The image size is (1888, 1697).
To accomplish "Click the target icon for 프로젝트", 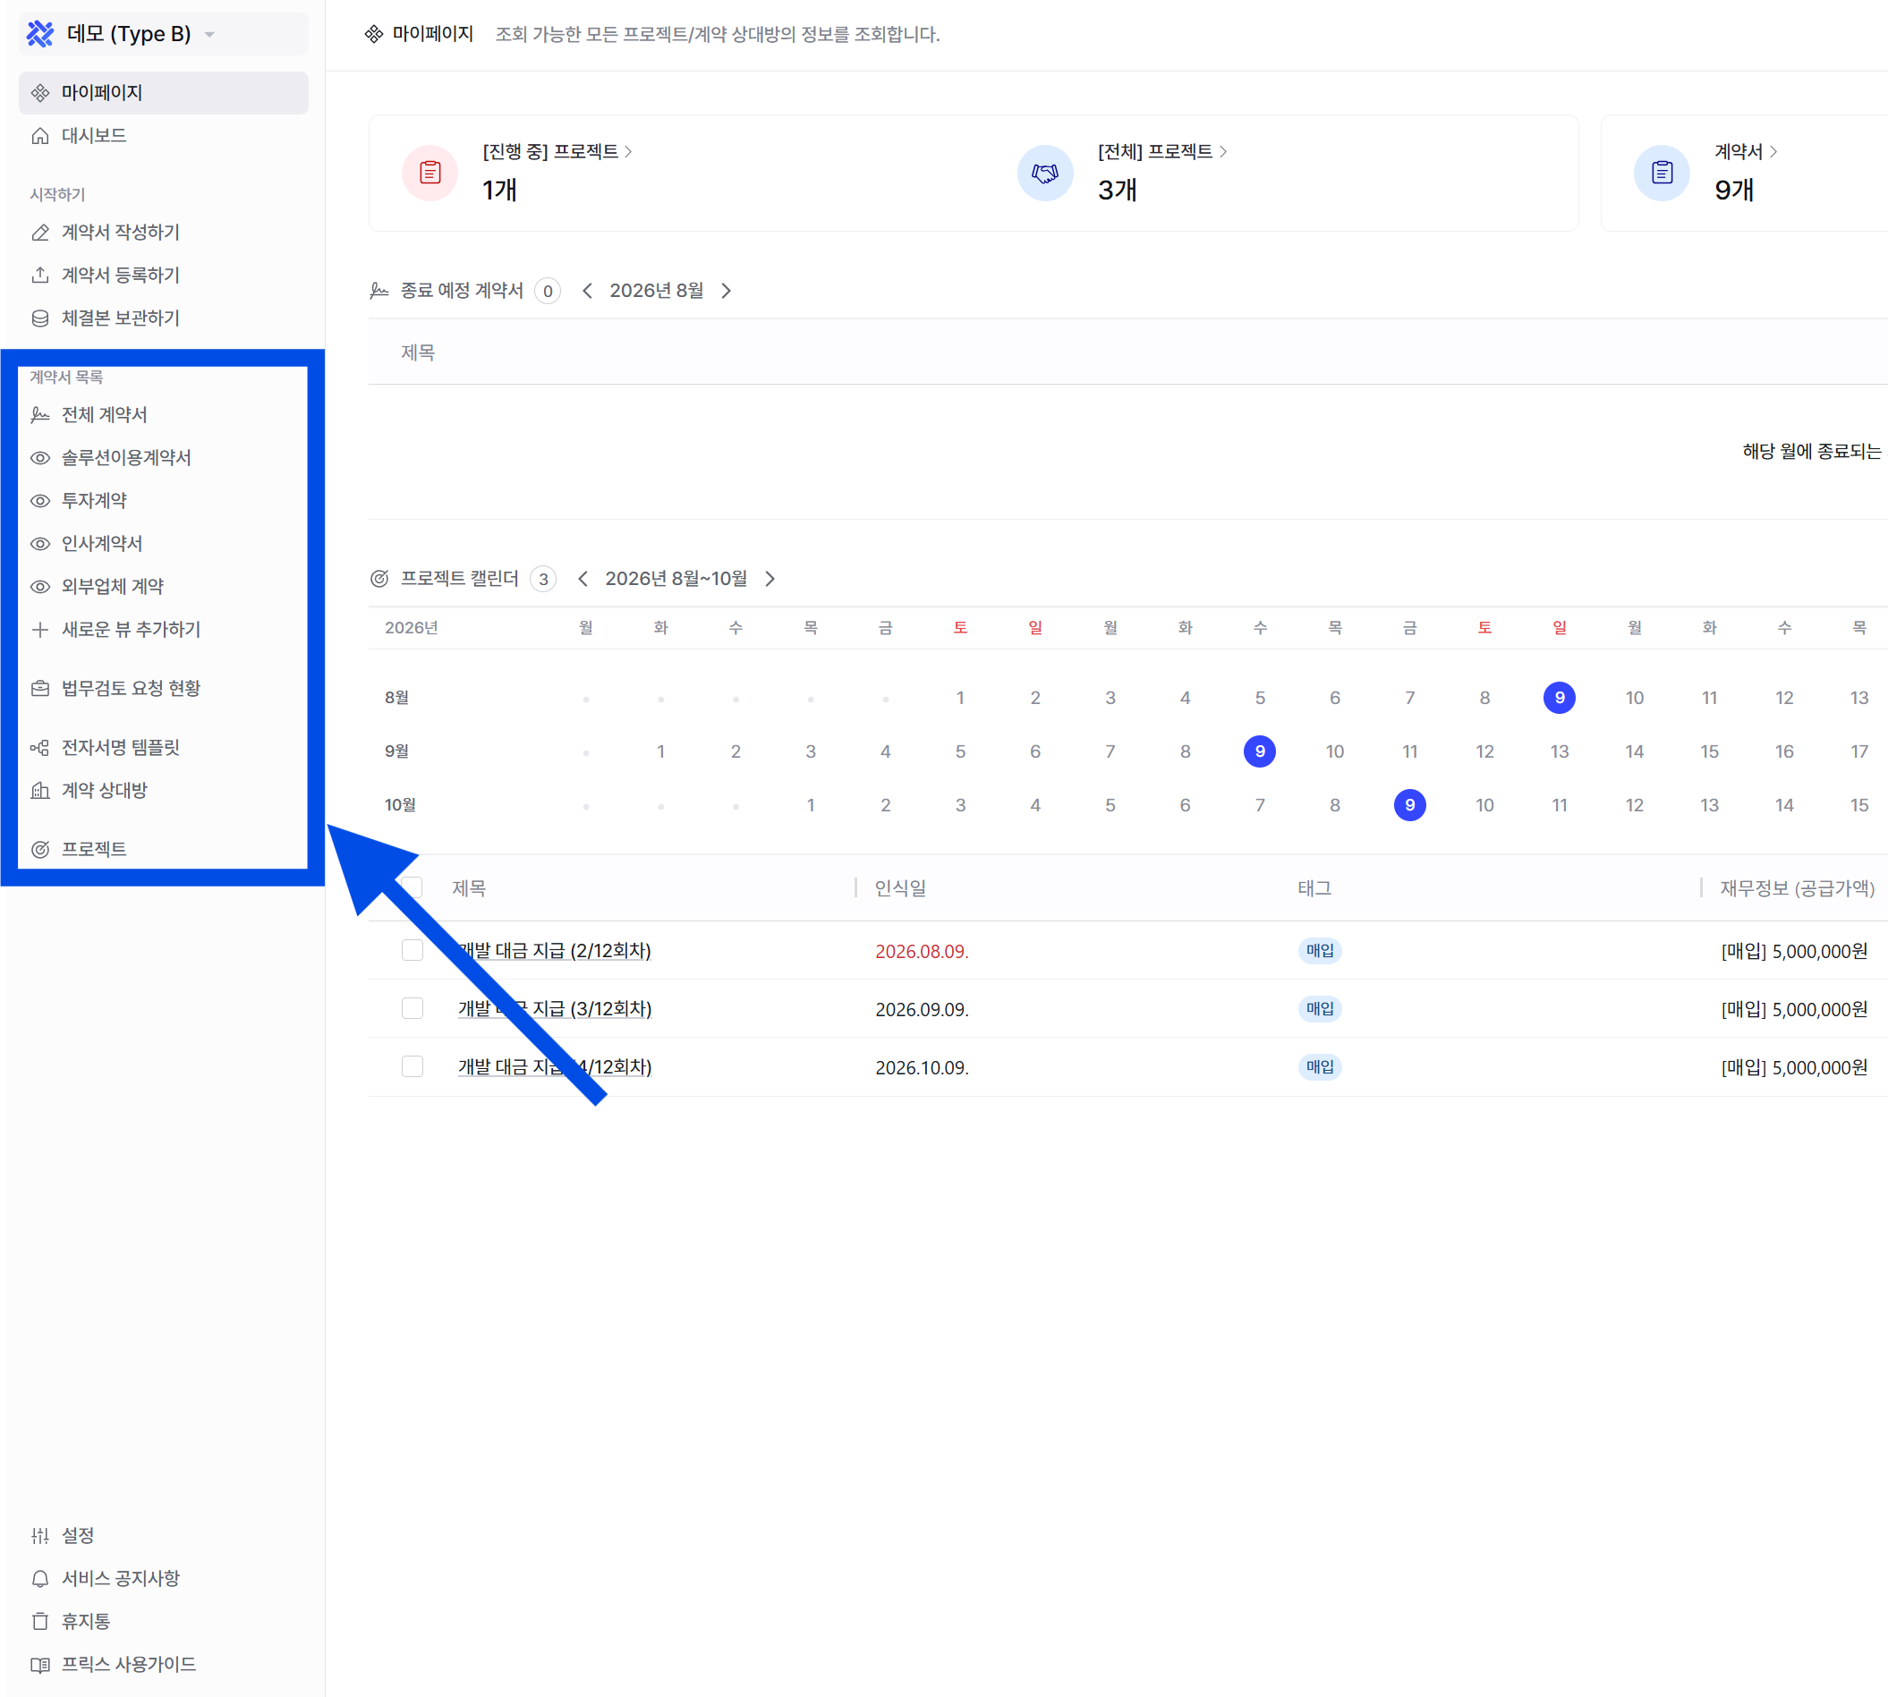I will click(40, 850).
